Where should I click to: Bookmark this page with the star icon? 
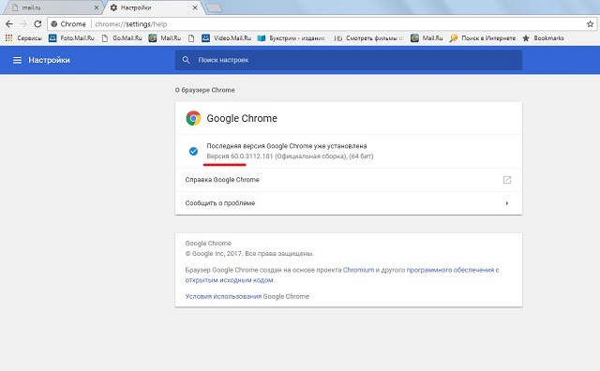pos(590,24)
